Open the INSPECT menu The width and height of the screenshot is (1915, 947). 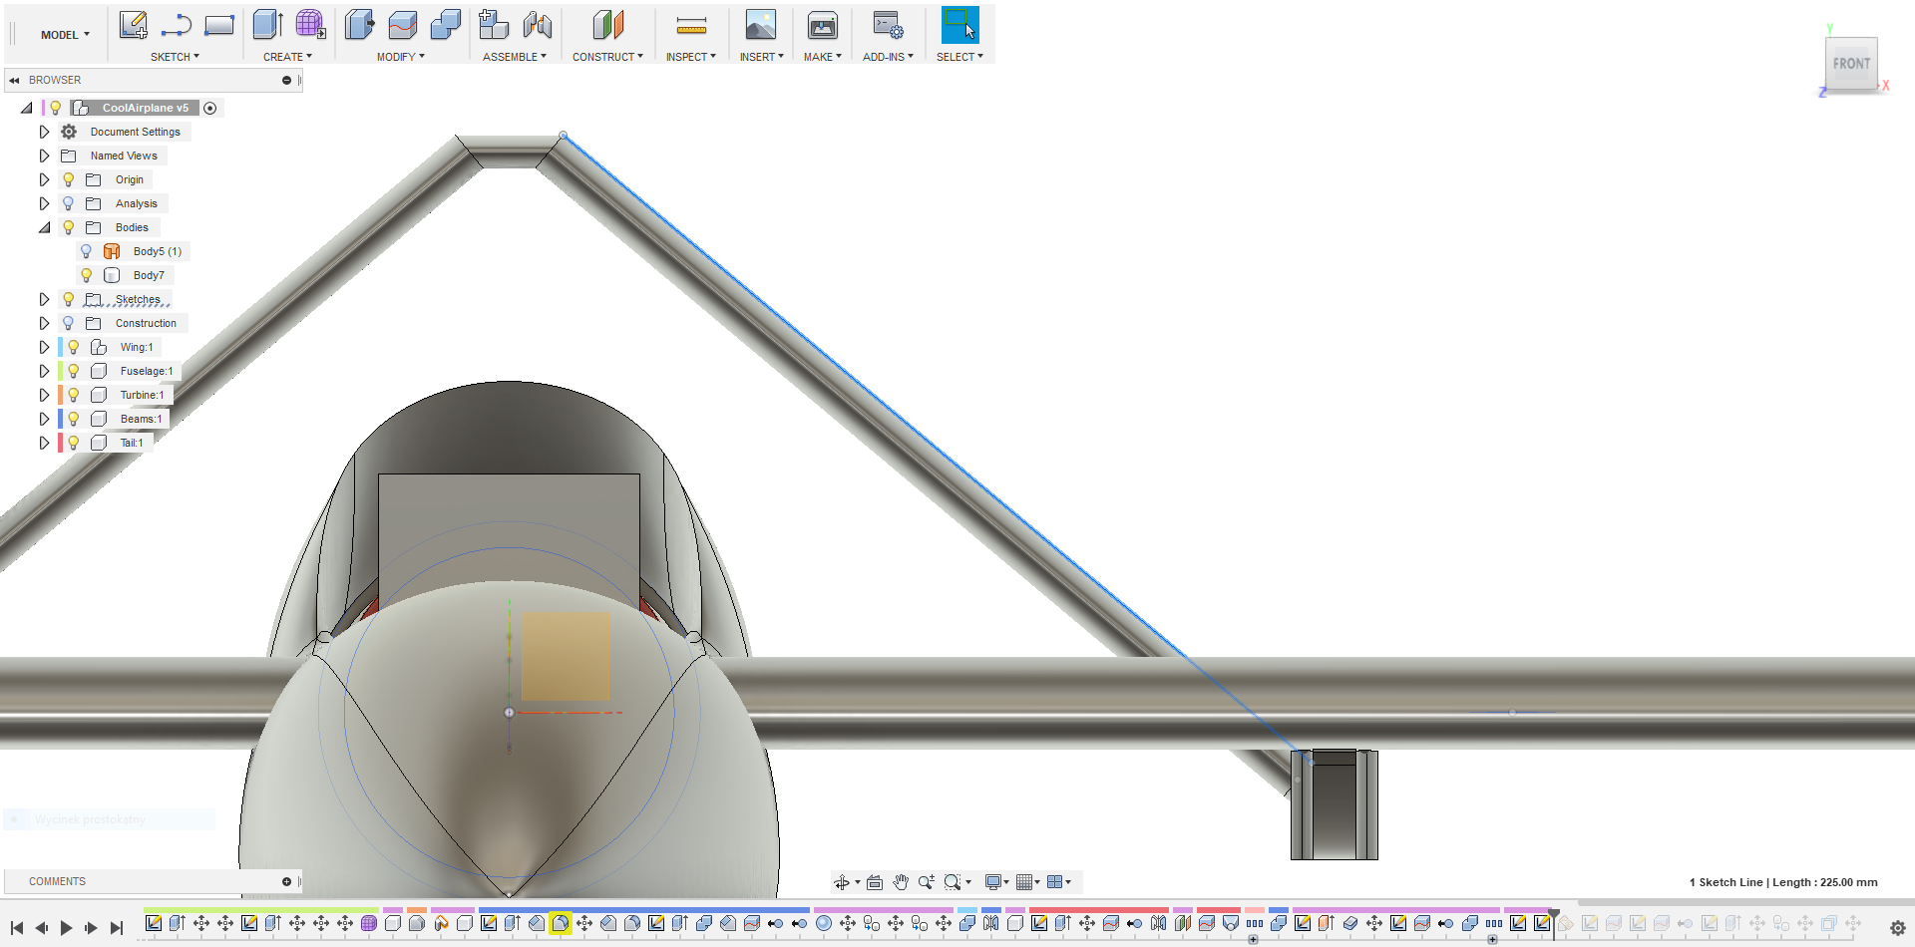point(691,57)
